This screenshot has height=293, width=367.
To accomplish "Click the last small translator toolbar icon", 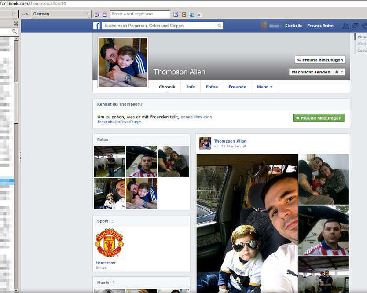I will [199, 15].
